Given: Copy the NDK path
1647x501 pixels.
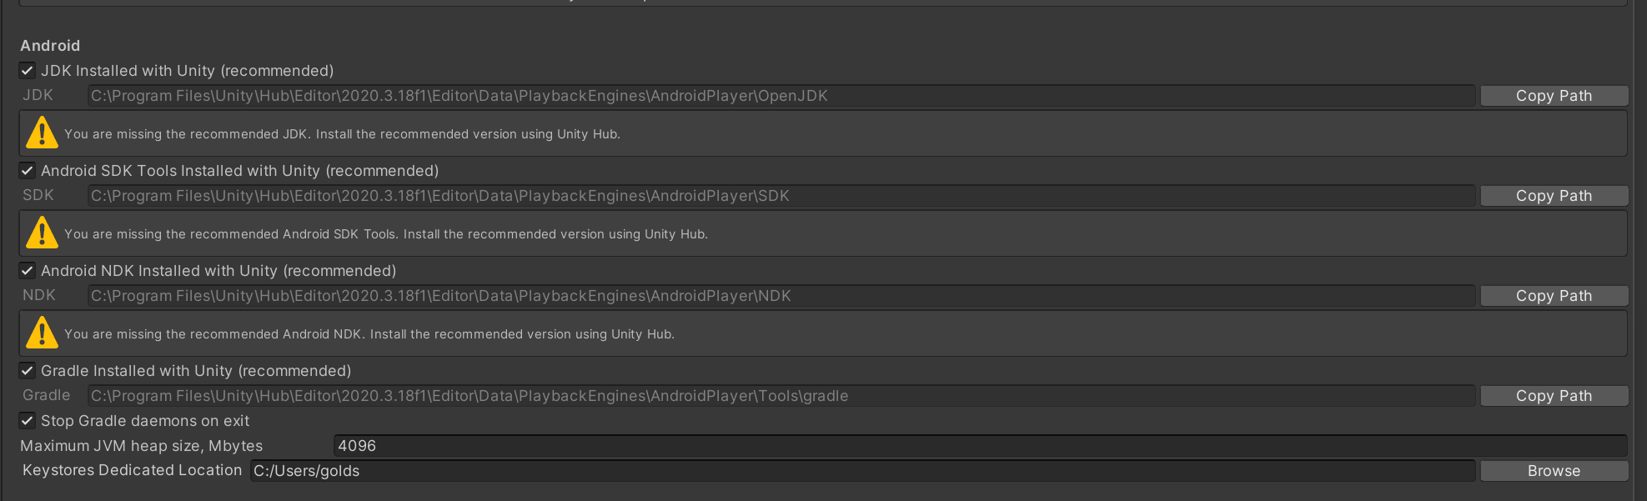Looking at the screenshot, I should coord(1554,296).
